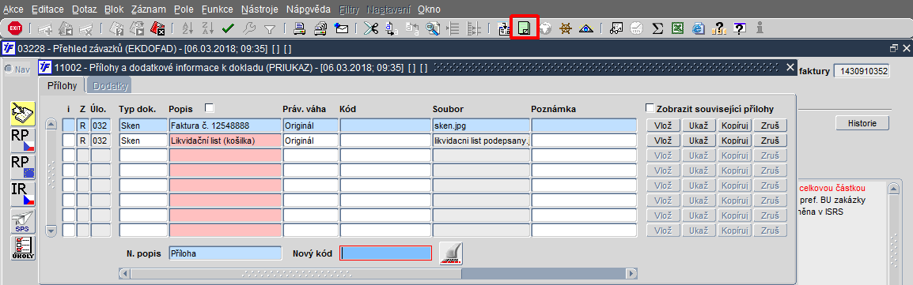Click the down arrow of the attachments list scrollbar
The height and width of the screenshot is (285, 913).
(x=51, y=231)
